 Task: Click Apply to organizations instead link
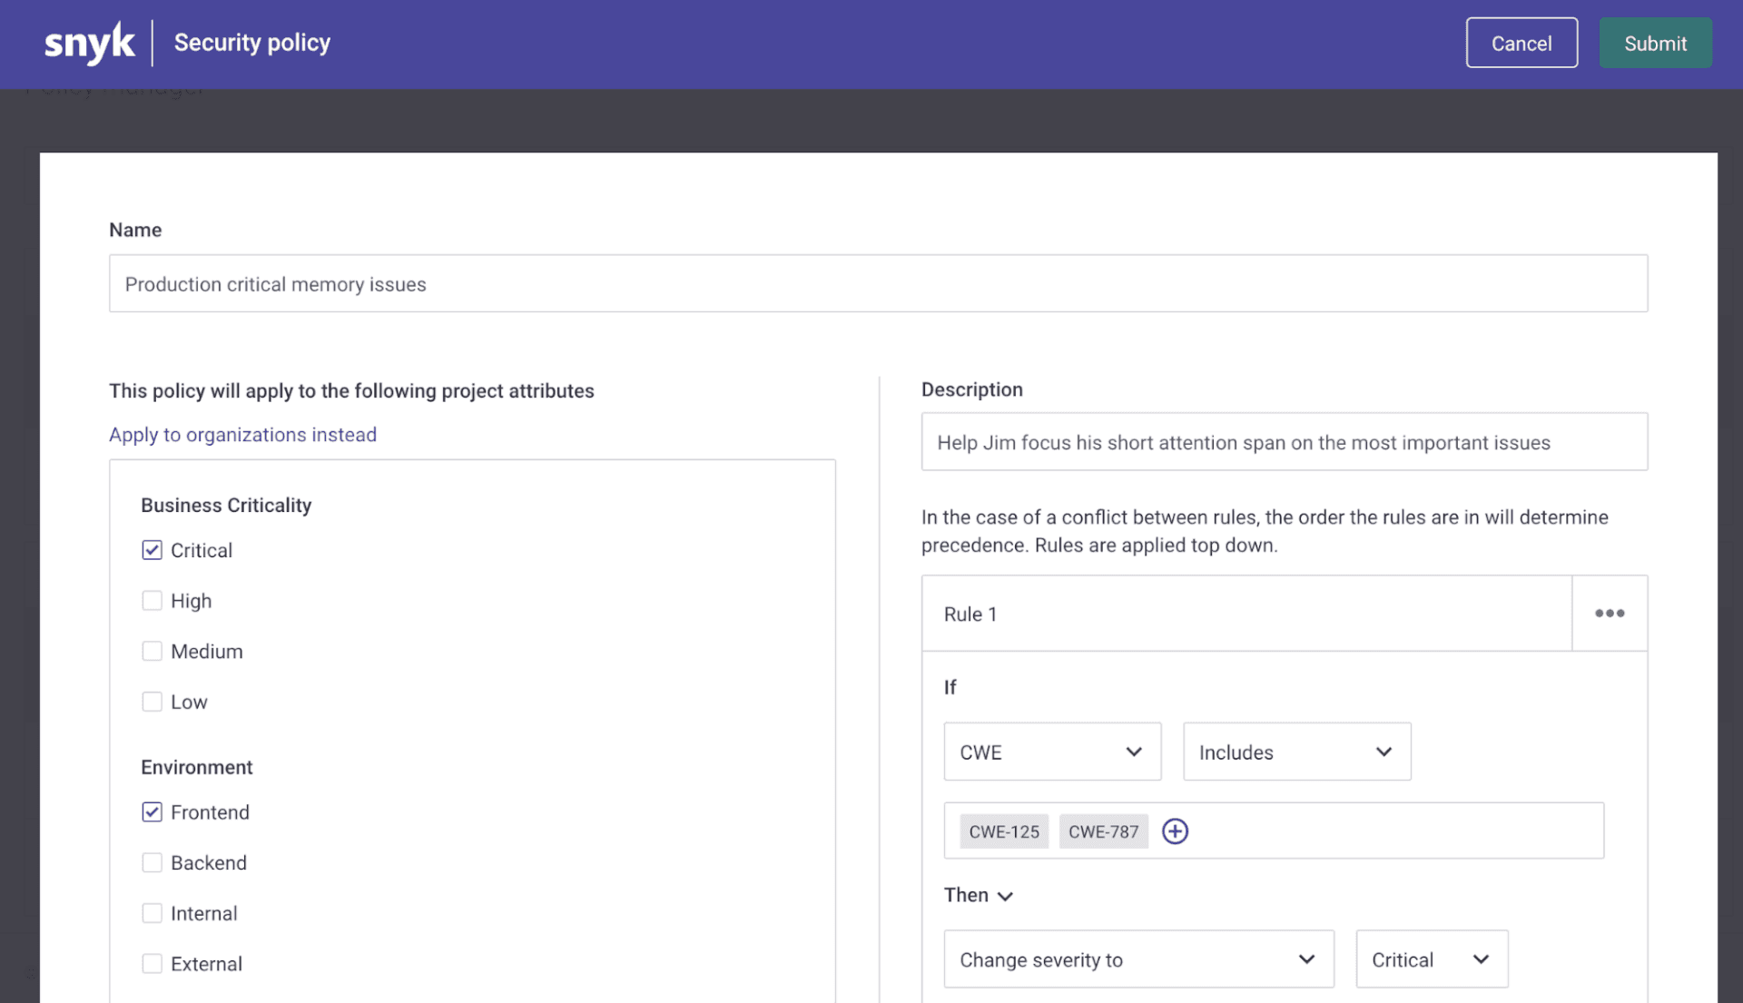243,433
